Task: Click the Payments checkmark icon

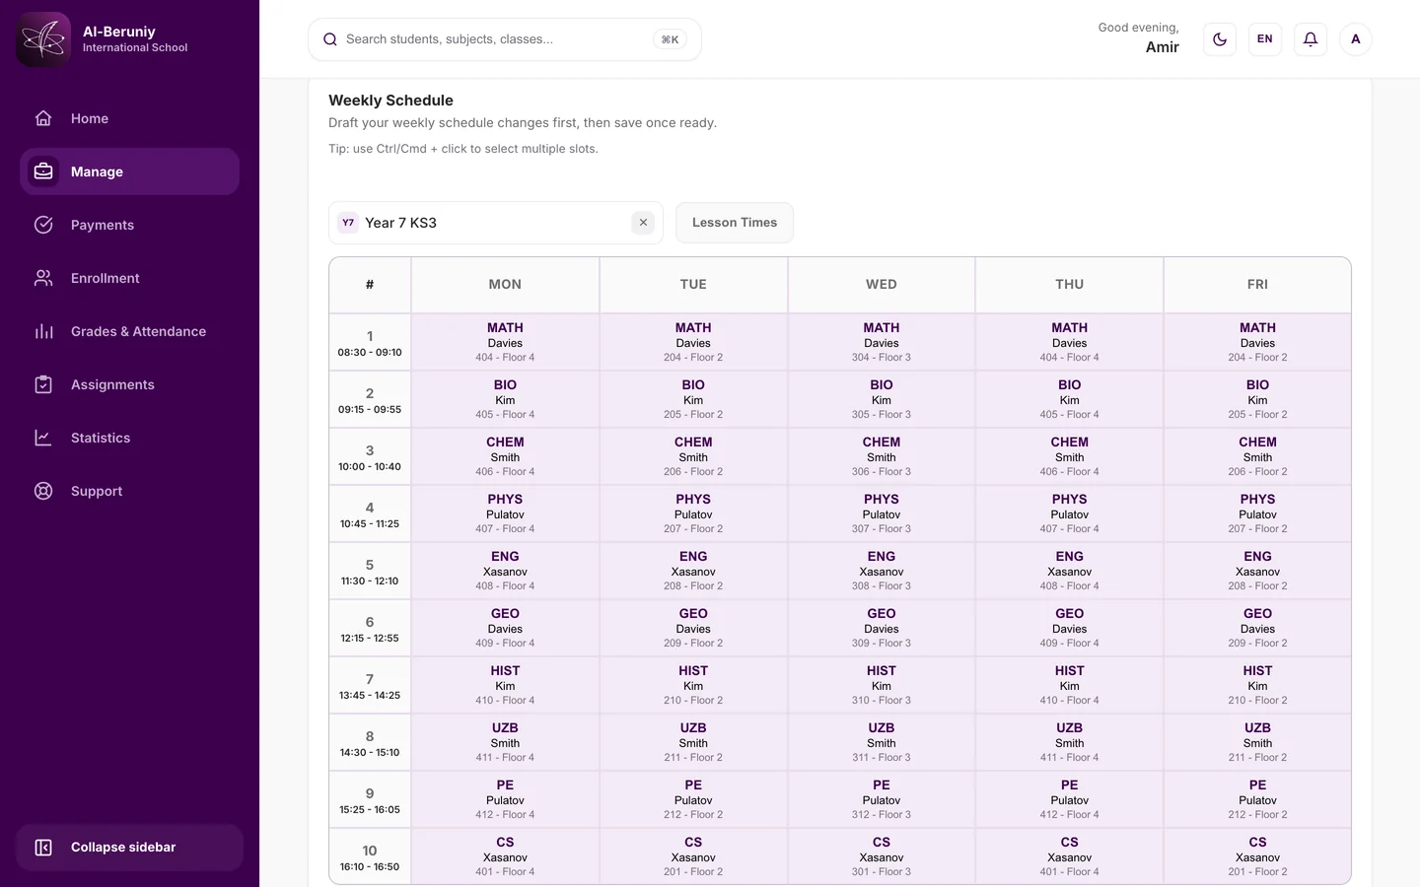Action: (x=43, y=225)
